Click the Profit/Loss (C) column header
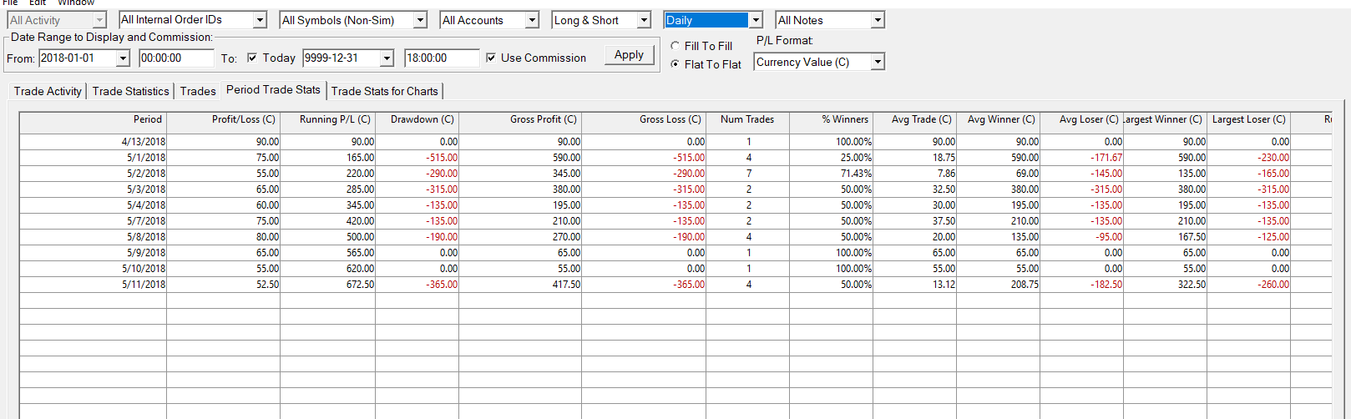The height and width of the screenshot is (419, 1351). (x=243, y=119)
